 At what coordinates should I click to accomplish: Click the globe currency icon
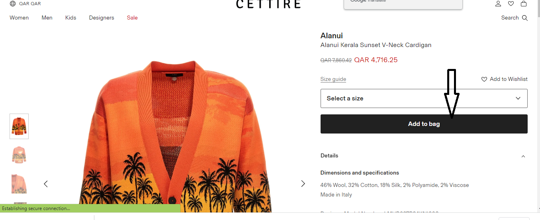13,4
